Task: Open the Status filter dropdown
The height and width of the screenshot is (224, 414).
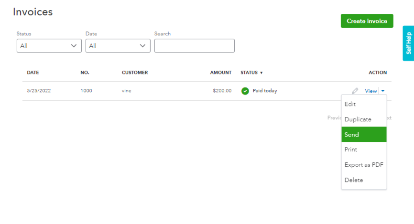Action: (49, 46)
